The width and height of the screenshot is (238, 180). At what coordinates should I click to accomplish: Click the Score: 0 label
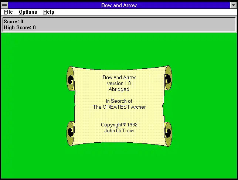(14, 22)
